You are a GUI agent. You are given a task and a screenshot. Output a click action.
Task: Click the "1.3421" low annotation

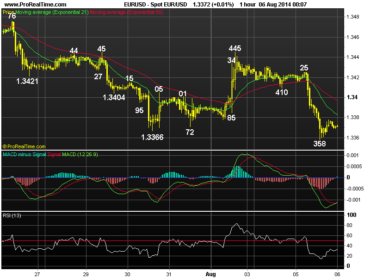coord(27,82)
